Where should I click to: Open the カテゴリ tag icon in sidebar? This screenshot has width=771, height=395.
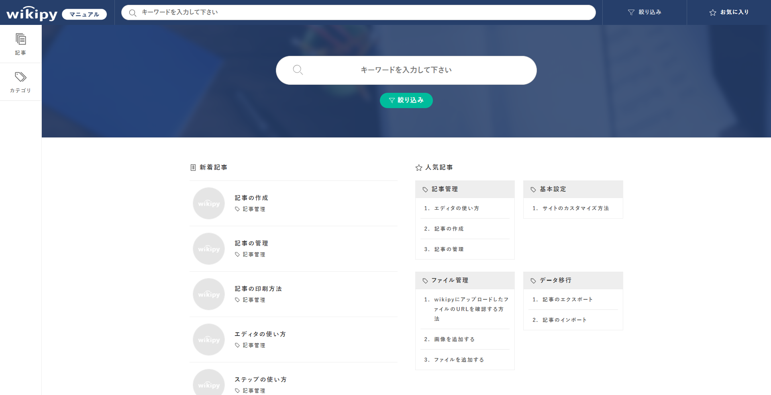pos(20,77)
